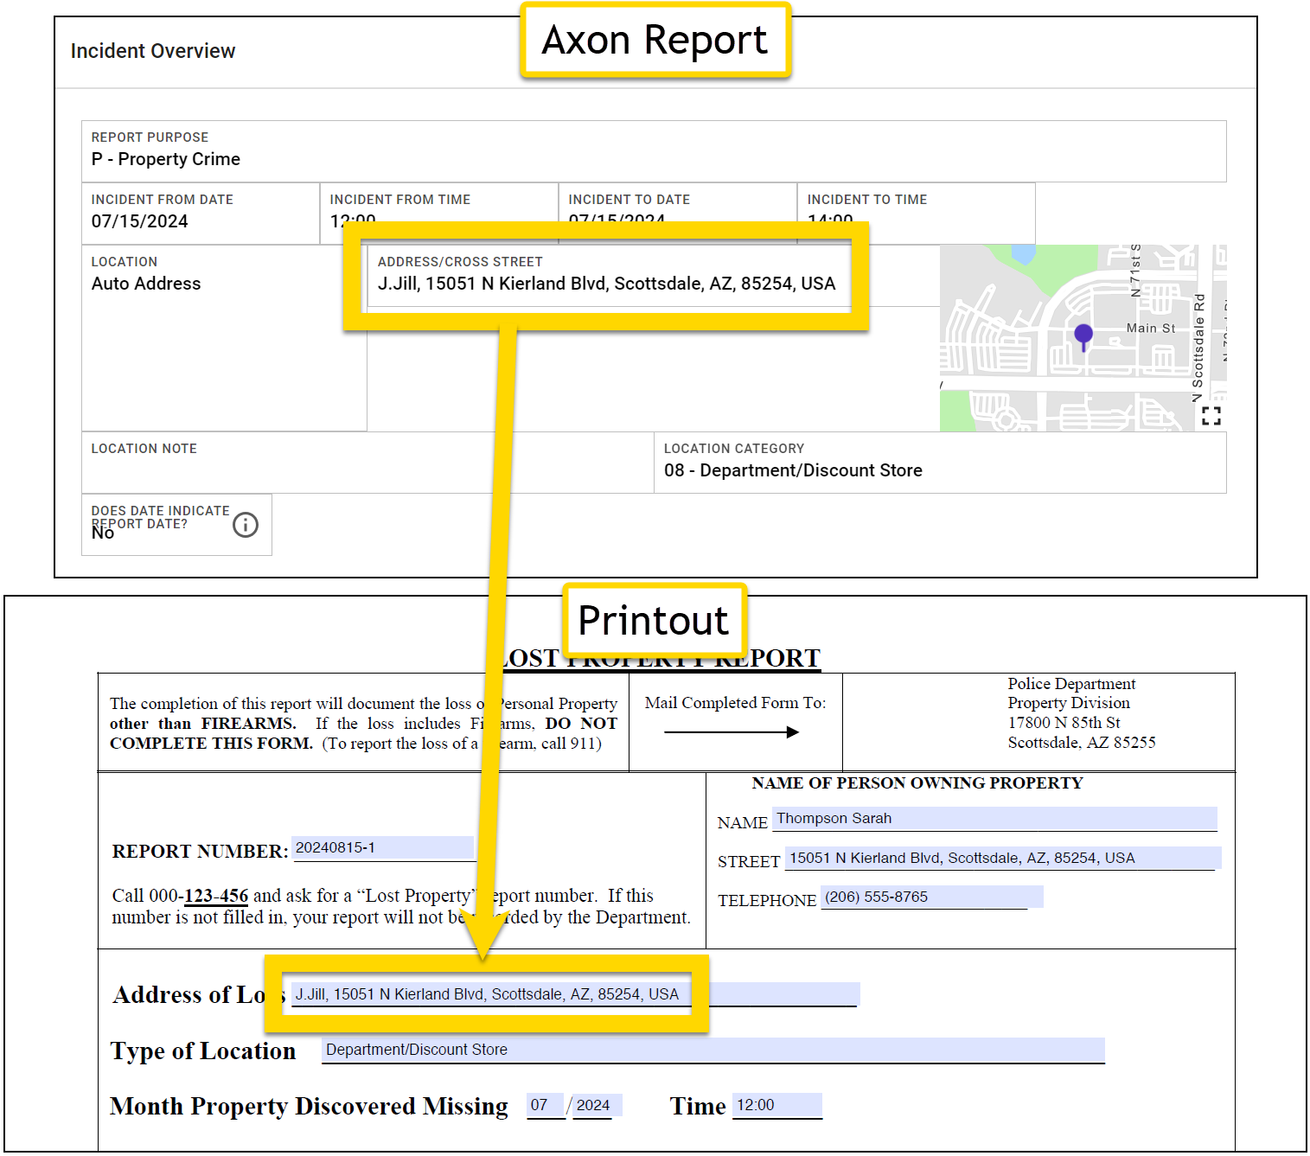Screen dimensions: 1310x1156
Task: Click the Report Number field on printout
Action: coord(382,848)
